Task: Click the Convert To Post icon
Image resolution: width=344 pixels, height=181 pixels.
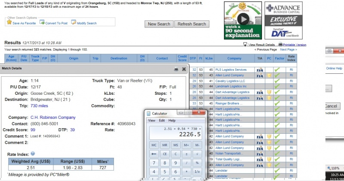Action: click(42, 22)
